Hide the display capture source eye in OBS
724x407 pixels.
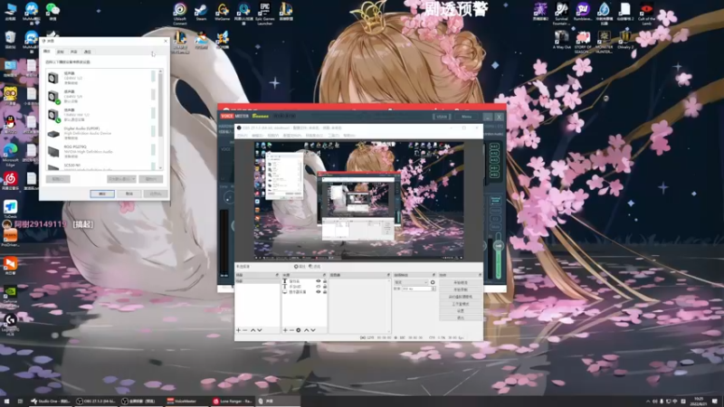coord(319,291)
